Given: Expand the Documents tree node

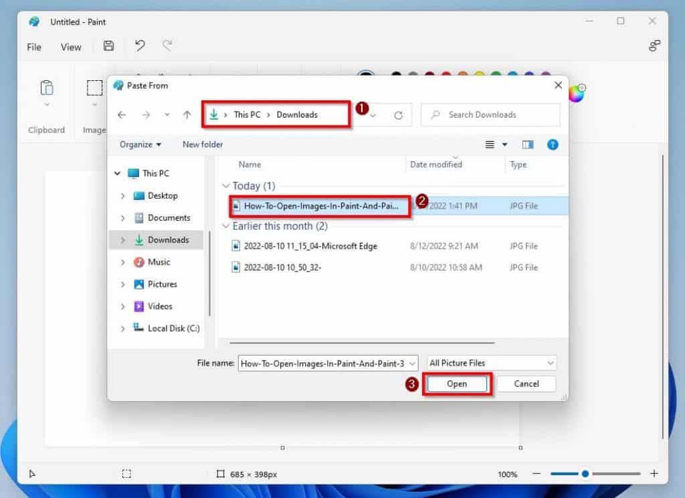Looking at the screenshot, I should pos(123,218).
